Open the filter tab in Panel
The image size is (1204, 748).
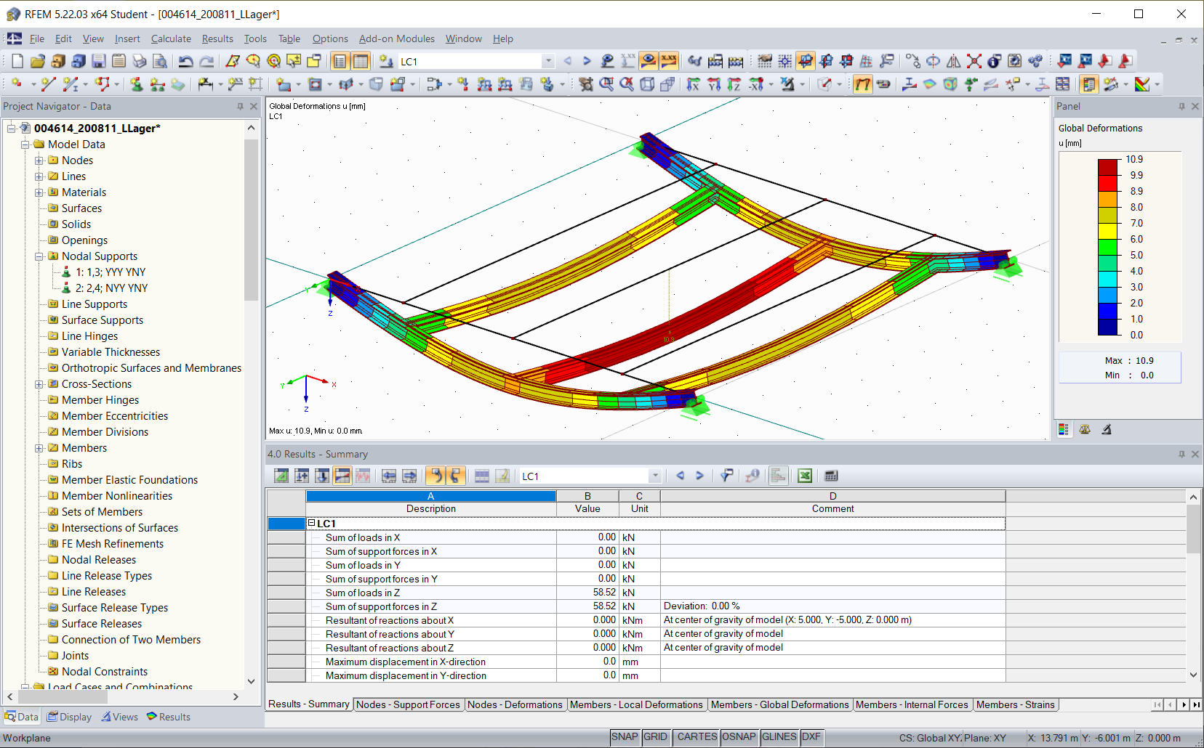pos(1106,429)
